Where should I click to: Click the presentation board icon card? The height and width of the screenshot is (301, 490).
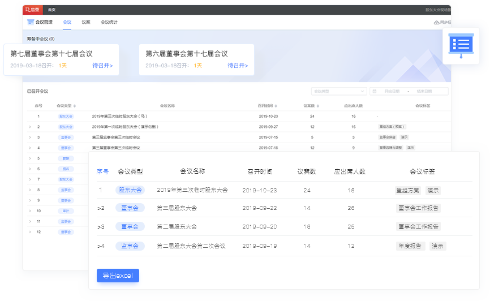coord(461,46)
